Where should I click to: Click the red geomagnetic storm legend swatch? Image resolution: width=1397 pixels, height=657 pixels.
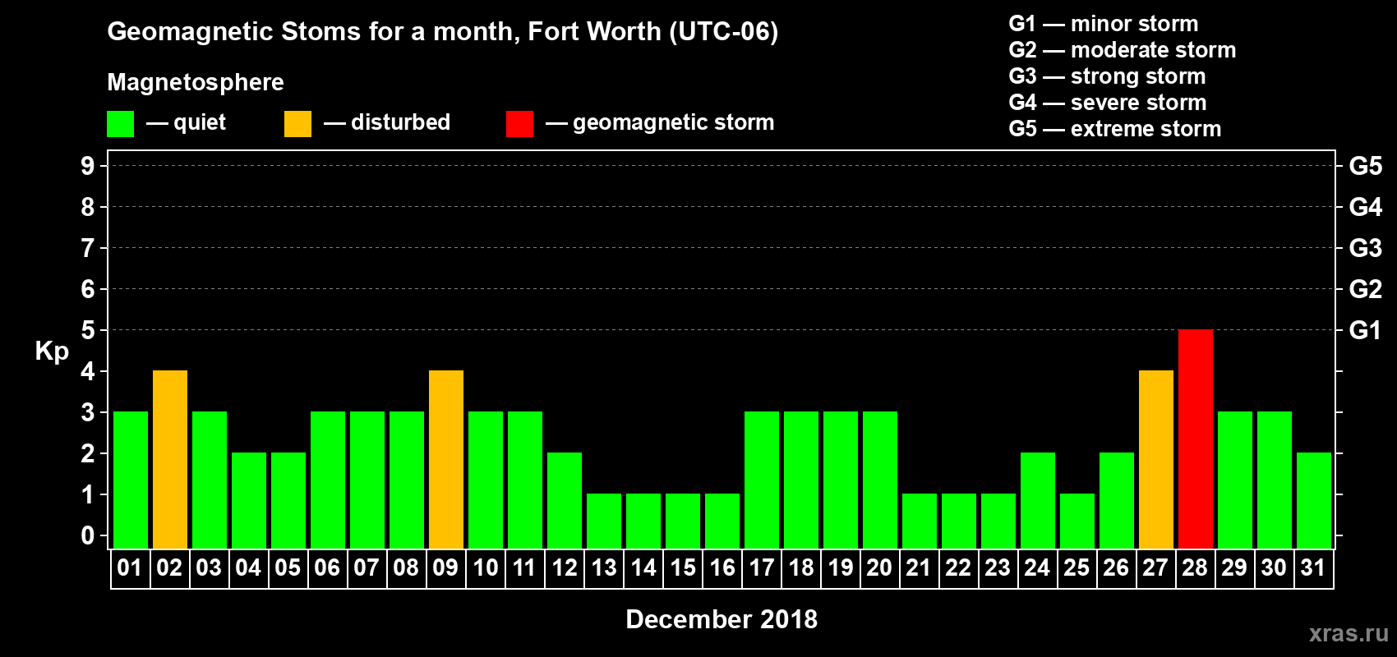coord(519,124)
